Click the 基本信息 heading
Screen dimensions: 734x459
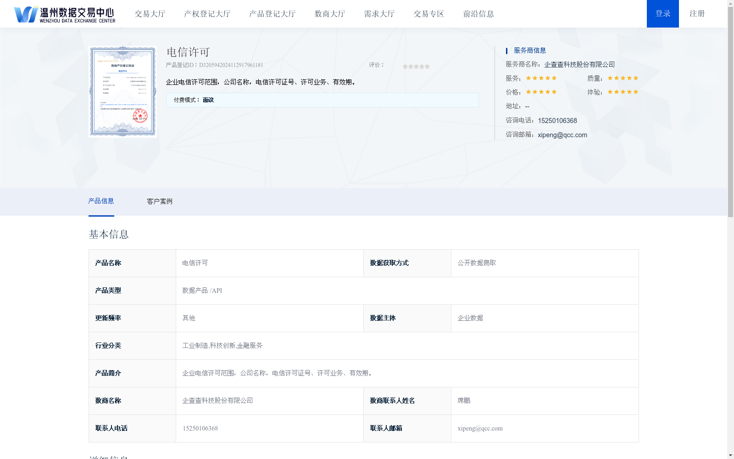[x=109, y=235]
